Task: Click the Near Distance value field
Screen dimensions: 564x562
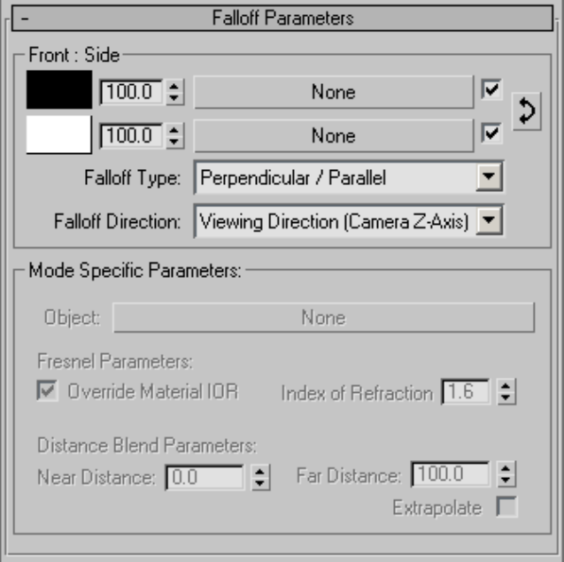Action: (x=204, y=477)
